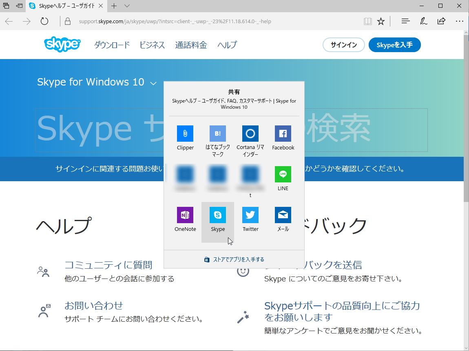
Task: Open the Skype logo on the page
Action: pyautogui.click(x=62, y=45)
